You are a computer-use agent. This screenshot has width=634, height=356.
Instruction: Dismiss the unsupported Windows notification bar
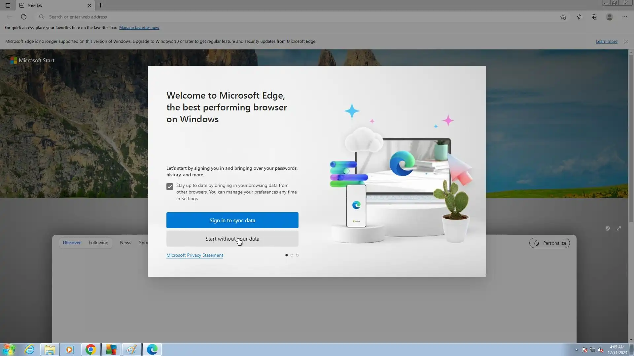[626, 42]
